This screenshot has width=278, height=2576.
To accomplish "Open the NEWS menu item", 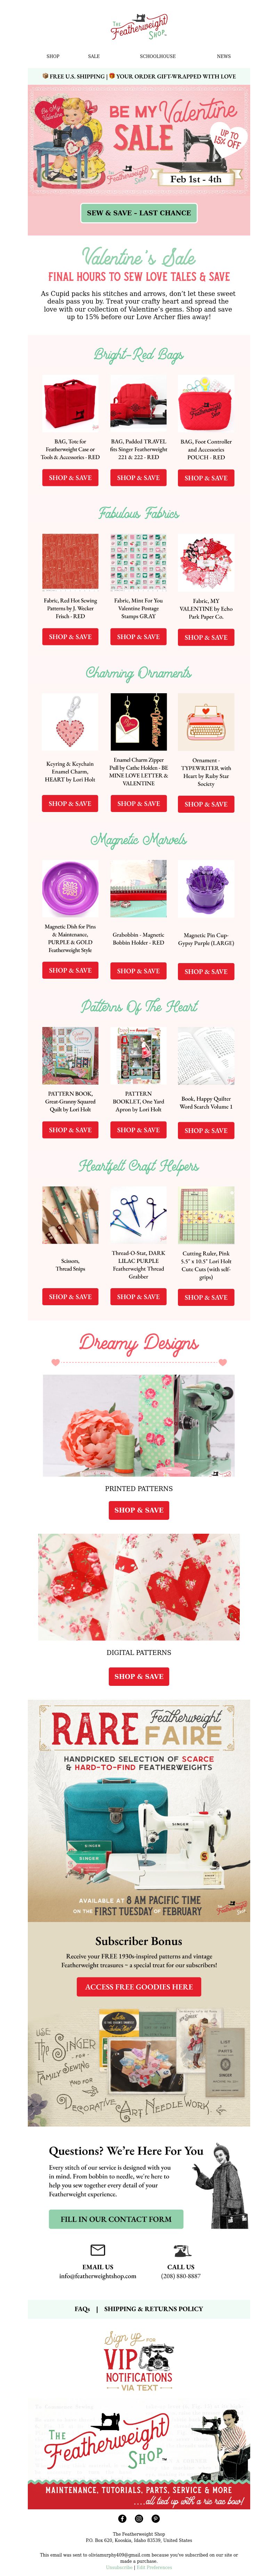I will pos(224,56).
